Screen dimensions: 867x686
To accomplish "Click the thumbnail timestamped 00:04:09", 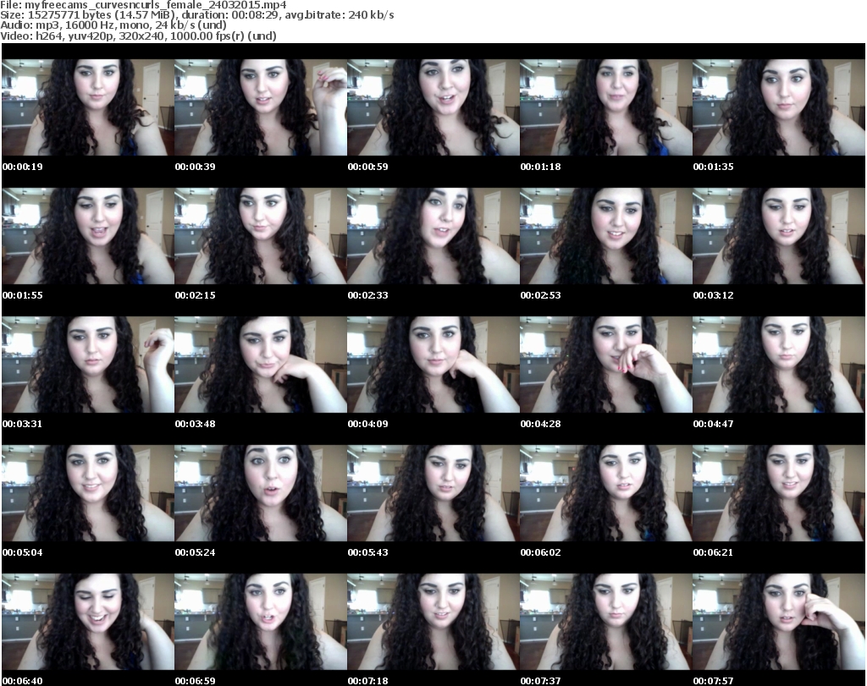I will click(x=433, y=365).
